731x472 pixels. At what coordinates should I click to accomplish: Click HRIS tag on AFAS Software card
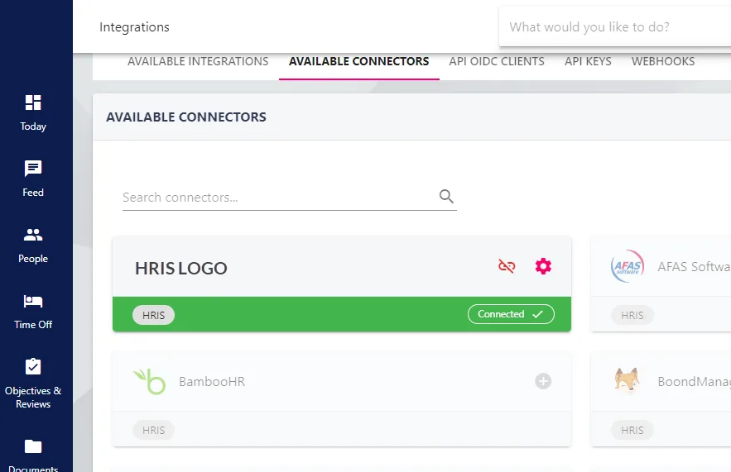tap(632, 315)
